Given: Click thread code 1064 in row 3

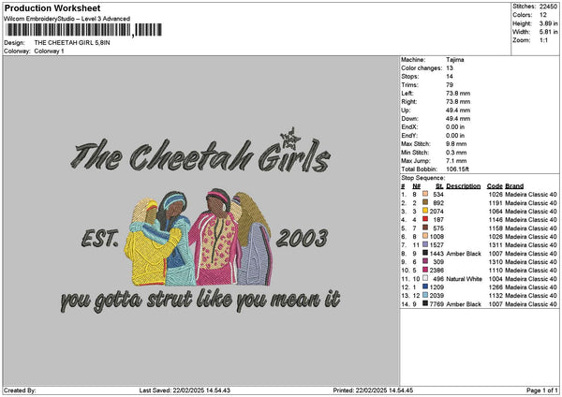Looking at the screenshot, I should click(495, 211).
